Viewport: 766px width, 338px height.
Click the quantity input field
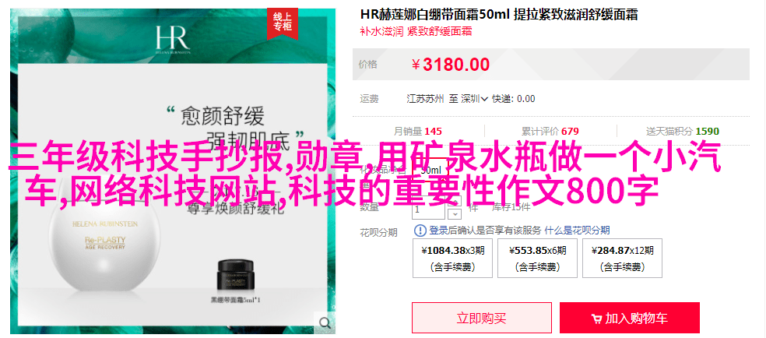[428, 209]
